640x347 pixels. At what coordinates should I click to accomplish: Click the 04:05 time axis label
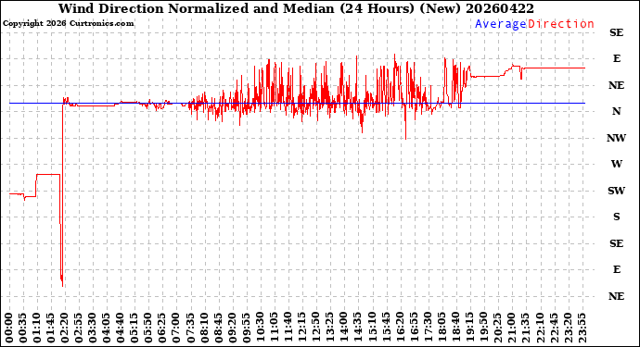pyautogui.click(x=107, y=328)
